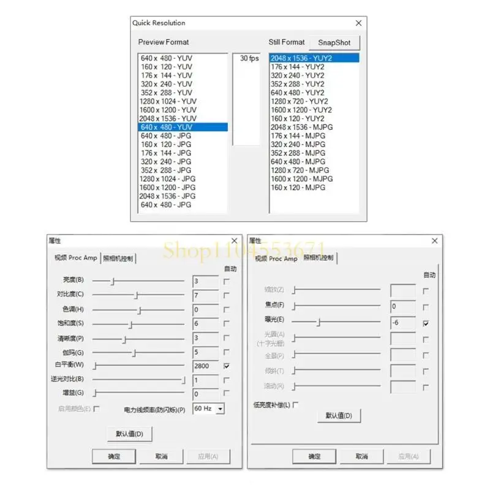
Task: Select 160 x 120 - MJPG still format
Action: pyautogui.click(x=300, y=187)
